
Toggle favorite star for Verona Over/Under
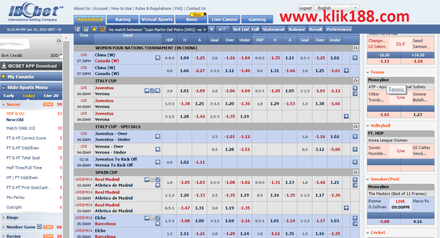(x=158, y=150)
